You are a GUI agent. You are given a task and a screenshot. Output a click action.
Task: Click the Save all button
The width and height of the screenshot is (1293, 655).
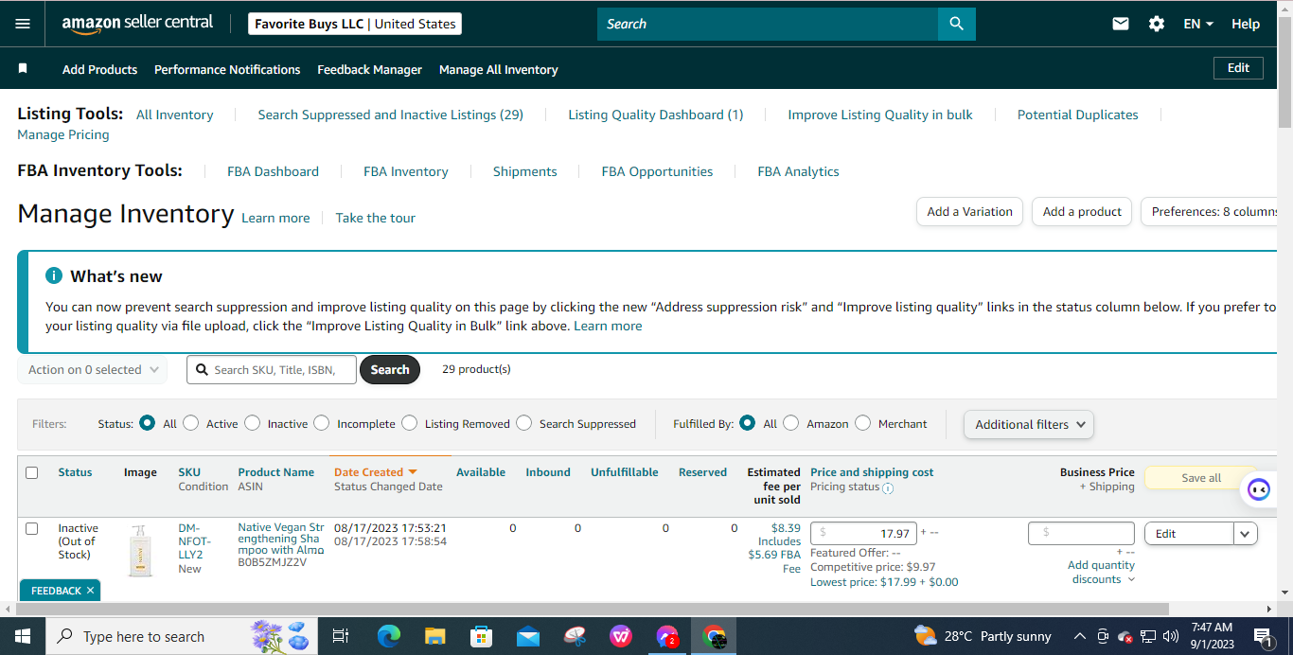point(1201,478)
